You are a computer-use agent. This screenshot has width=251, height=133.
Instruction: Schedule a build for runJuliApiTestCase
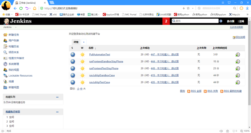click(x=238, y=82)
